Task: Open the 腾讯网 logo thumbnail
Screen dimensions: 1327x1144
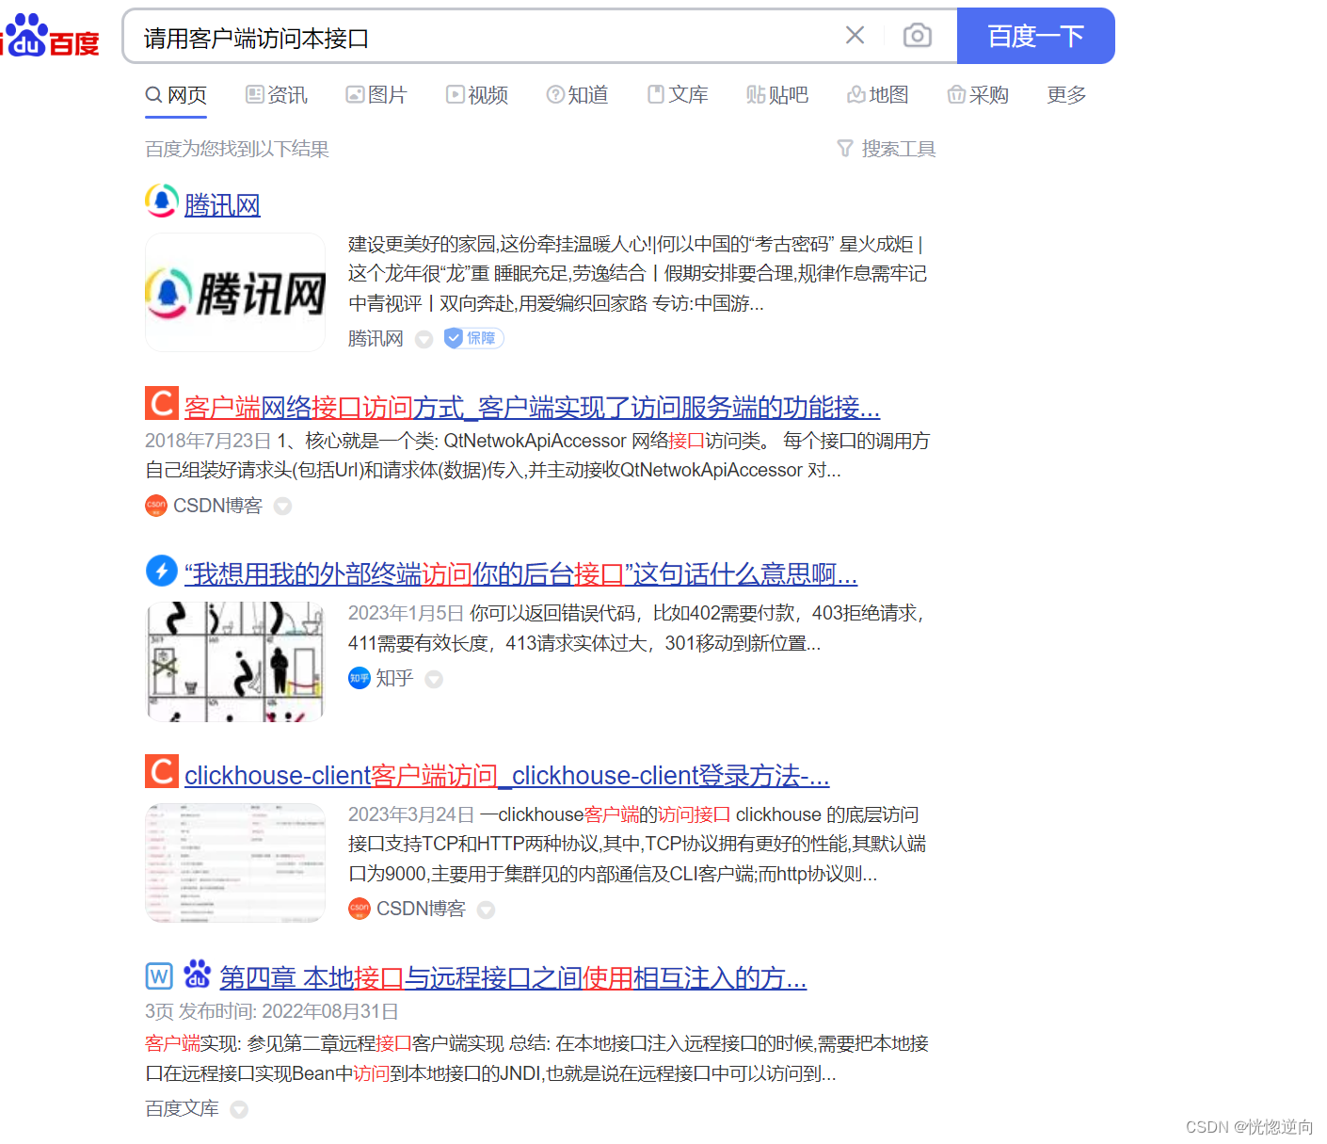Action: (x=235, y=293)
